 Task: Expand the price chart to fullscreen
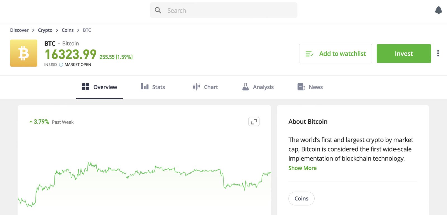pyautogui.click(x=254, y=122)
